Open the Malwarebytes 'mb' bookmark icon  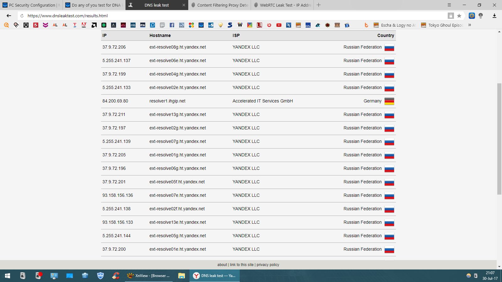[x=133, y=25]
